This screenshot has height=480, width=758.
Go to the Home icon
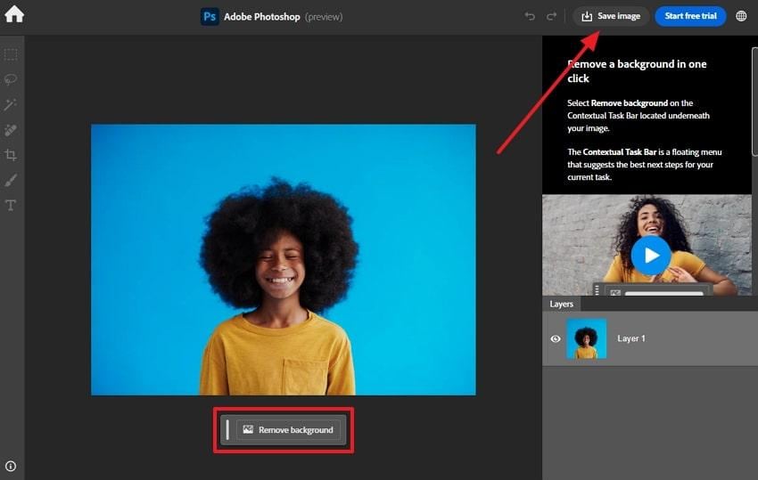click(14, 14)
